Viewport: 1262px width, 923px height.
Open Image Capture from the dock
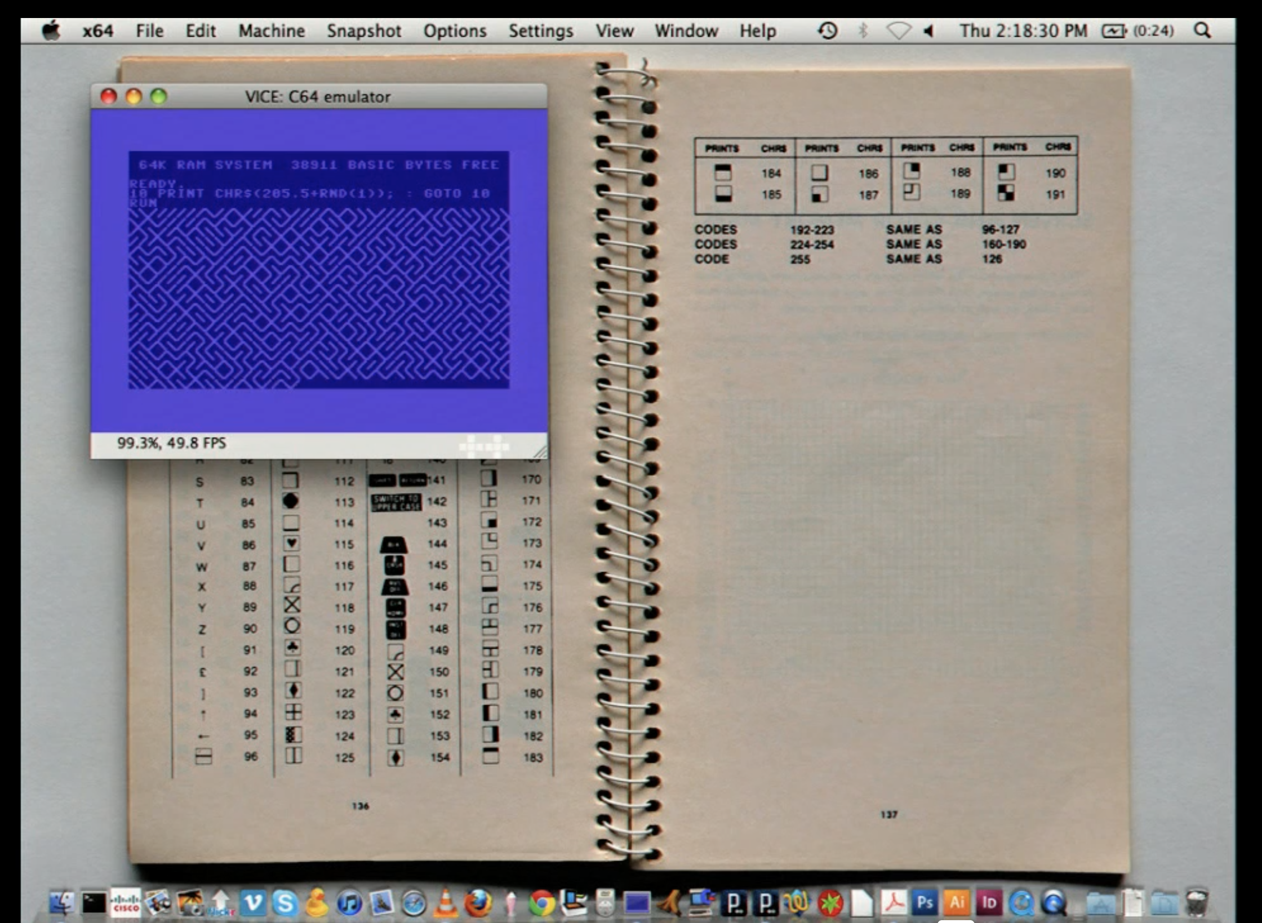pyautogui.click(x=190, y=903)
